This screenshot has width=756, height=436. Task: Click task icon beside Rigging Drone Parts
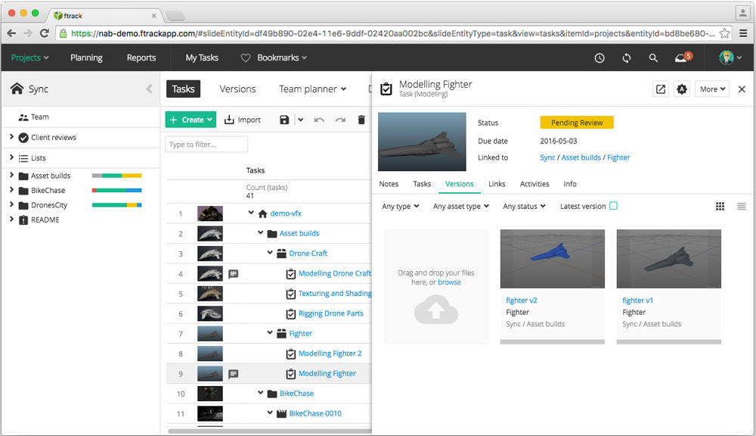(291, 314)
